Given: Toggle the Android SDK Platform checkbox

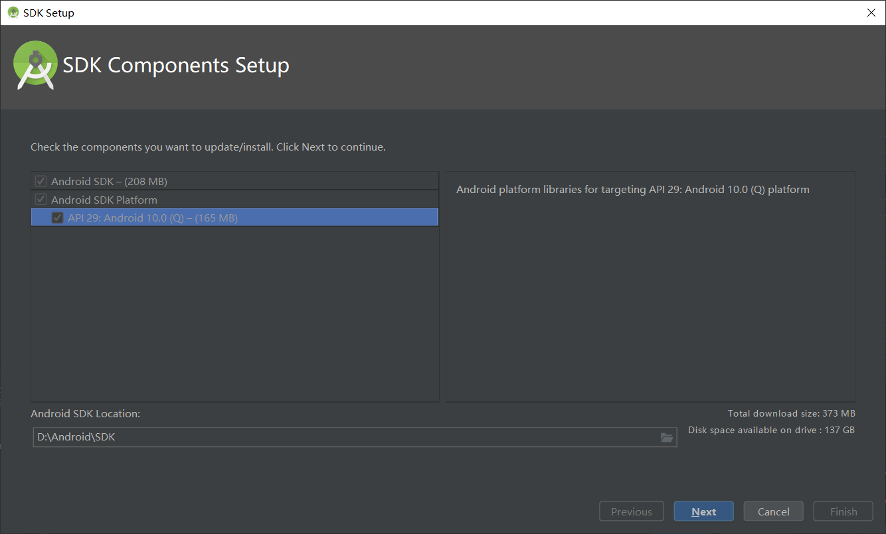Looking at the screenshot, I should tap(41, 199).
